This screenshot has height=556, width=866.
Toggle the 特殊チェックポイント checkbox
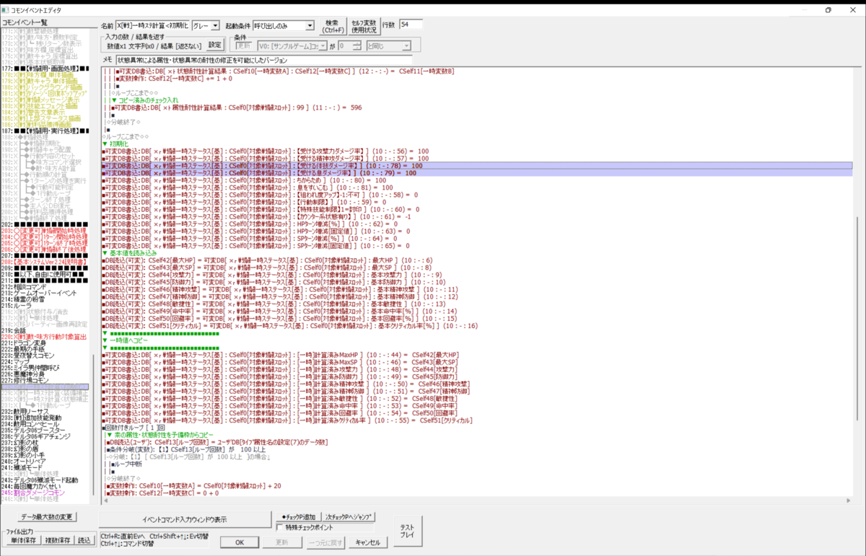point(281,528)
